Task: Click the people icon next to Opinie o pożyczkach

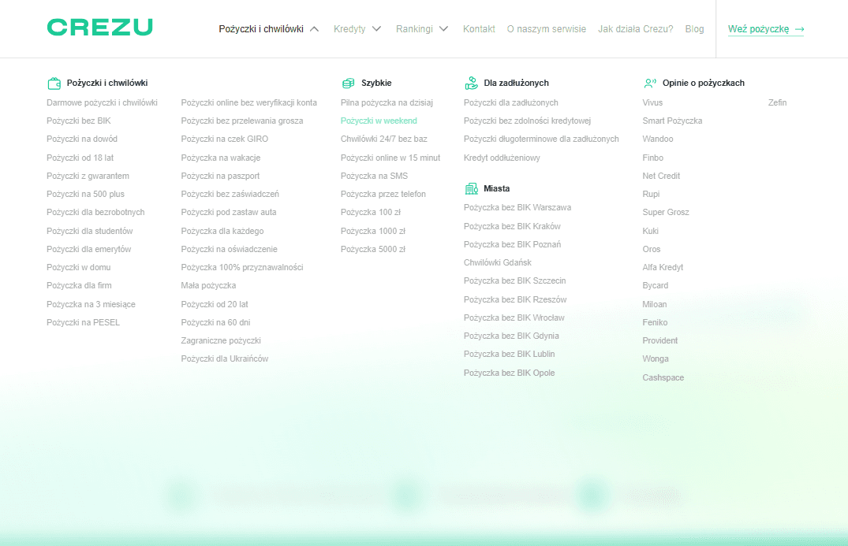Action: (x=651, y=83)
